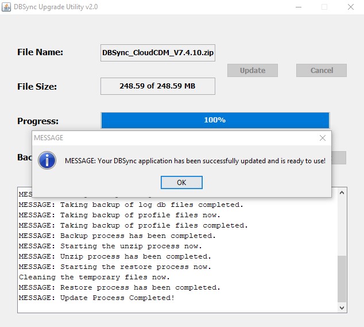Click the MESSAGE dialog title bar

tap(172, 138)
